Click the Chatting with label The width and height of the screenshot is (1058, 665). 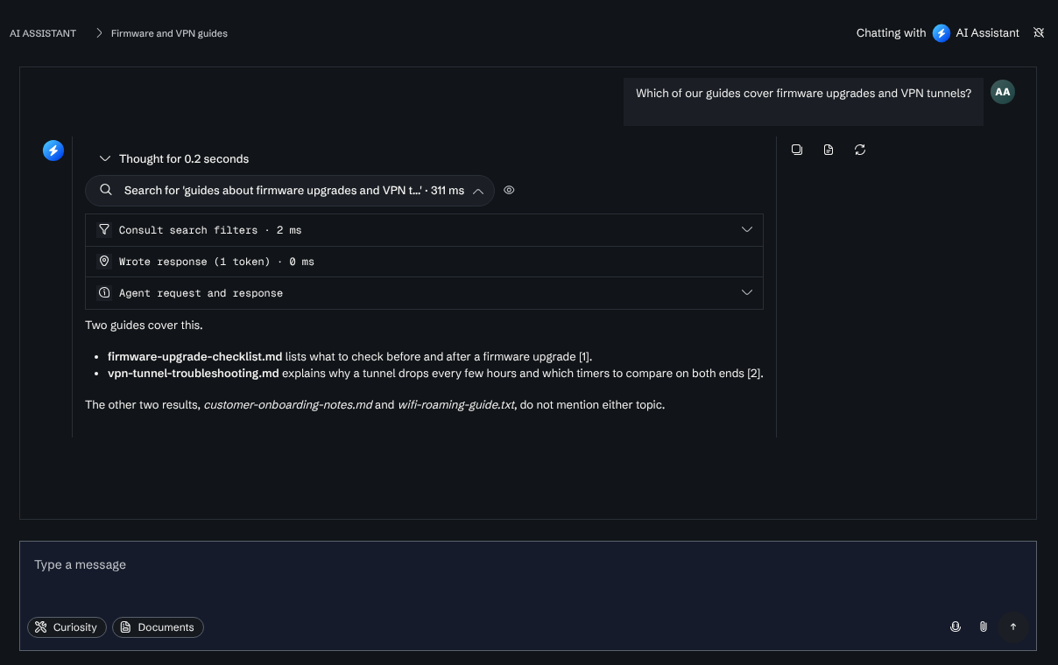(891, 33)
